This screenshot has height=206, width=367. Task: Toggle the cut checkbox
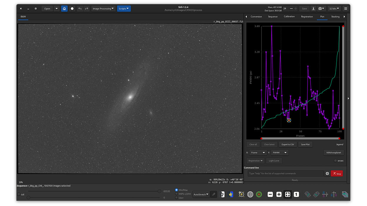[x=19, y=194]
